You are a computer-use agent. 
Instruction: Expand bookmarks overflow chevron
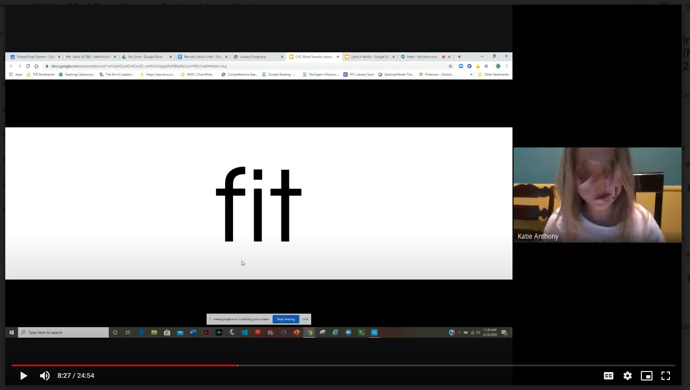click(471, 75)
